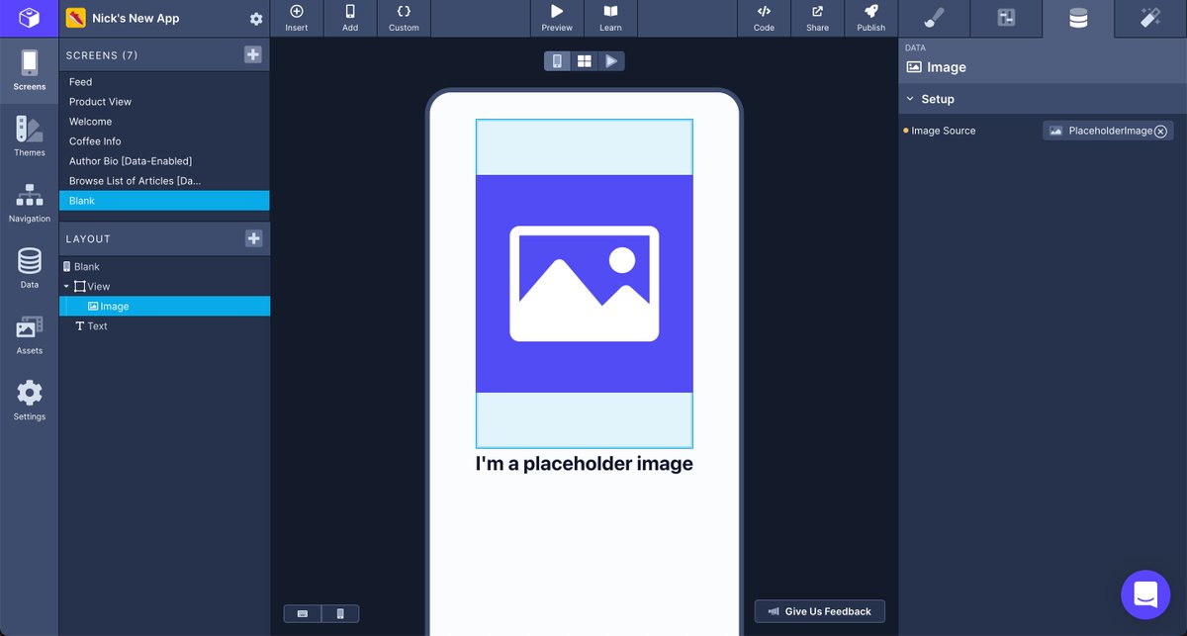Open the Custom components panel
The image size is (1187, 636).
click(403, 18)
